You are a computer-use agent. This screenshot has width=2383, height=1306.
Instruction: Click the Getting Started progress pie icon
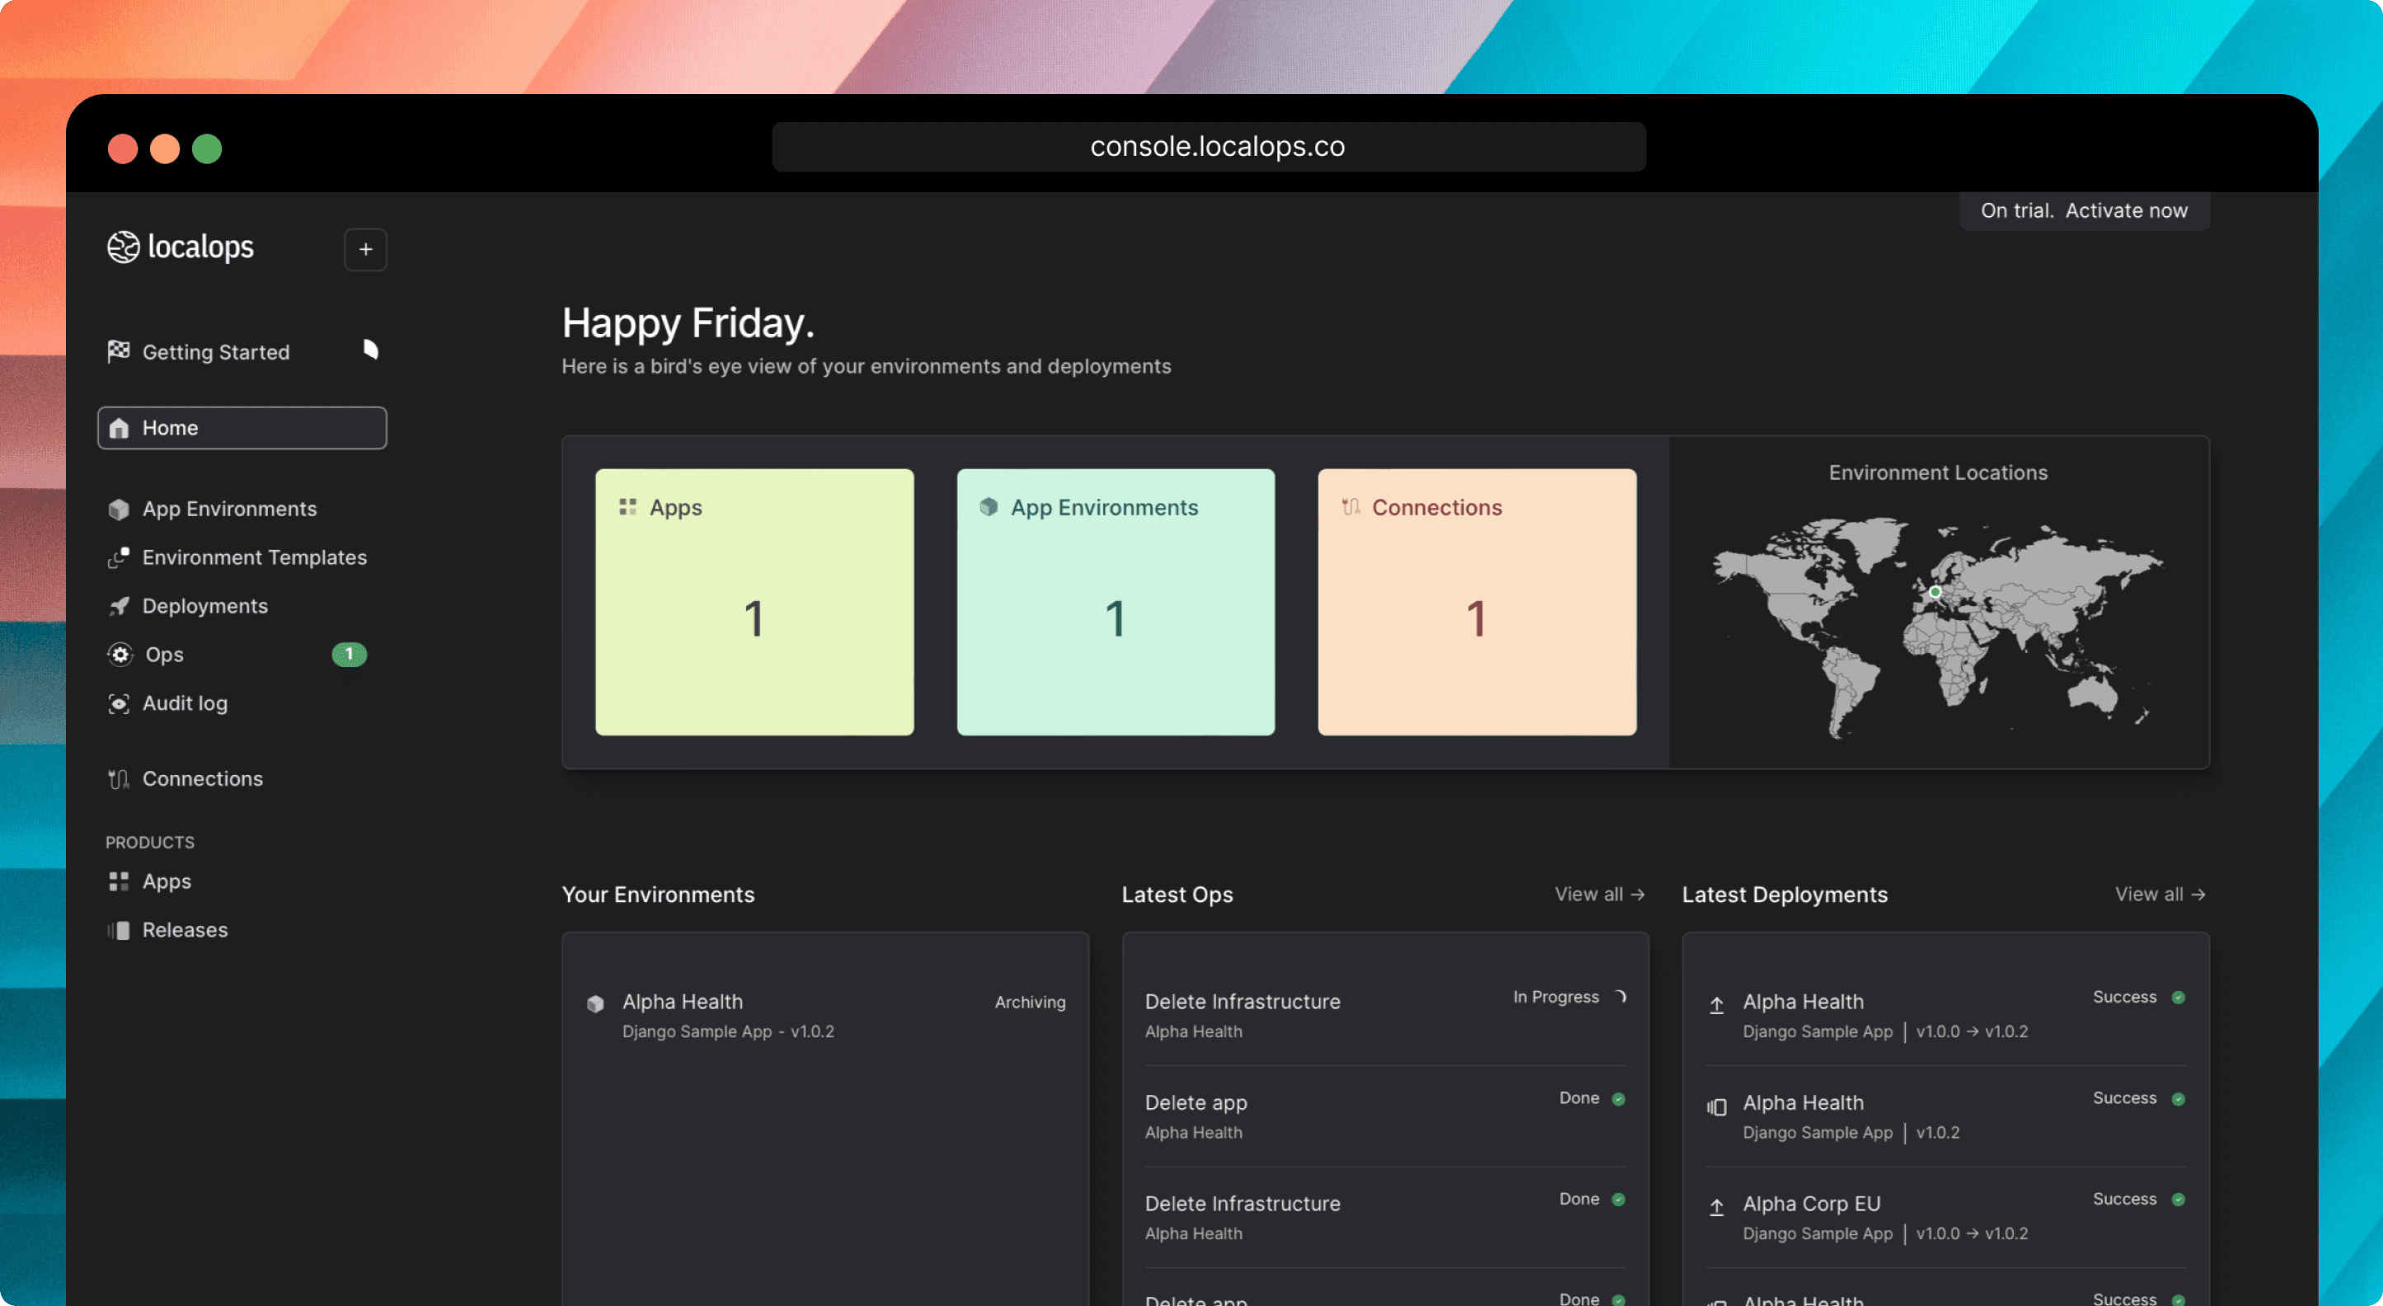(x=370, y=350)
